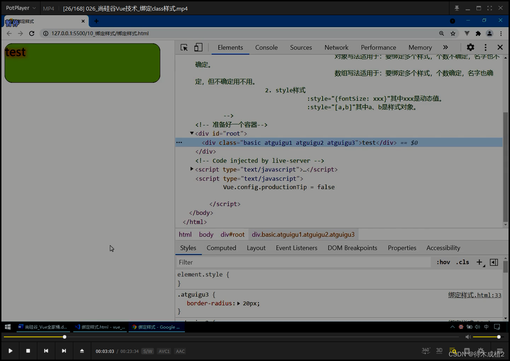Play the video in PotPlayer
This screenshot has width=510, height=361.
click(11, 351)
